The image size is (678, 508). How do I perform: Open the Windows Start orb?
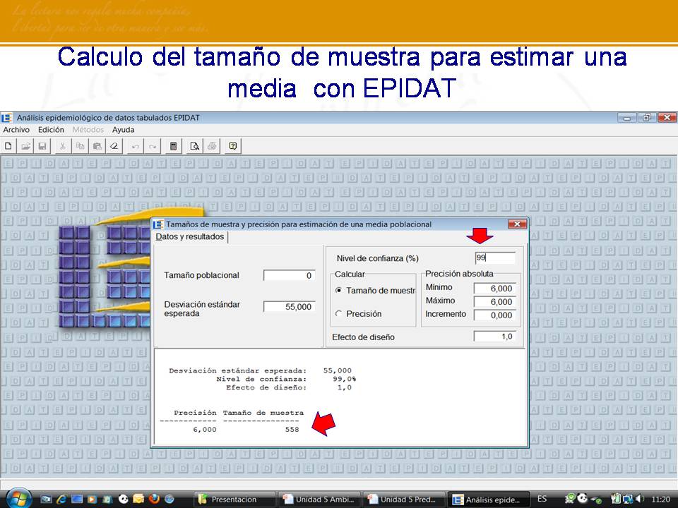[18, 499]
